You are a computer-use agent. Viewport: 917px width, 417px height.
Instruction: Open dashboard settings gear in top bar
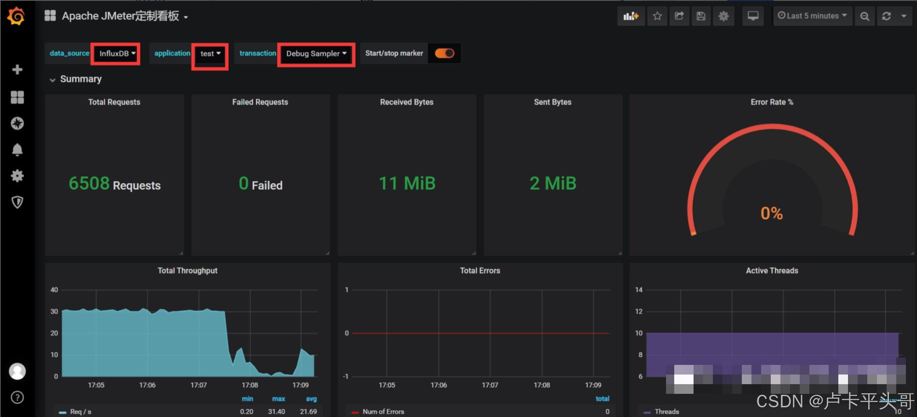723,16
